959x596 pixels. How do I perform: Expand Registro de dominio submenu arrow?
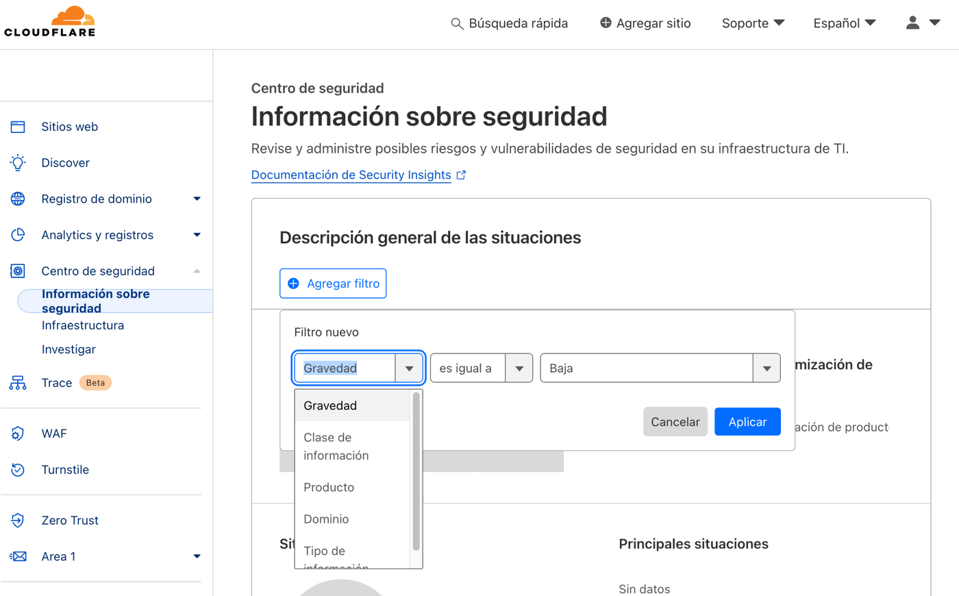(197, 199)
